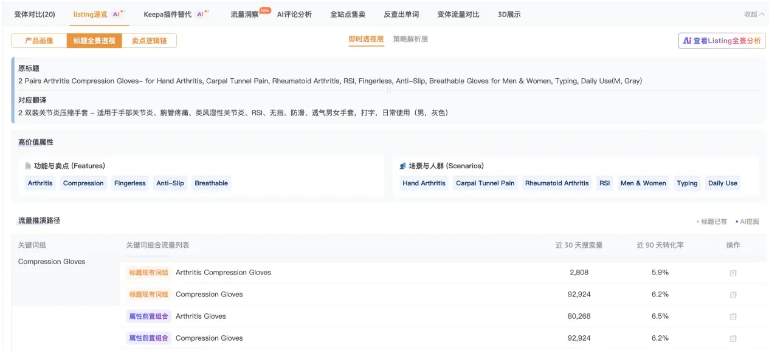Viewport: 769px width, 351px height.
Task: Click the search volume 2,808
Action: click(x=579, y=273)
